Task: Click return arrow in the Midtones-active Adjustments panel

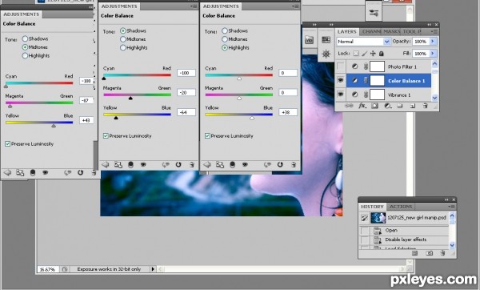Action: [7, 173]
